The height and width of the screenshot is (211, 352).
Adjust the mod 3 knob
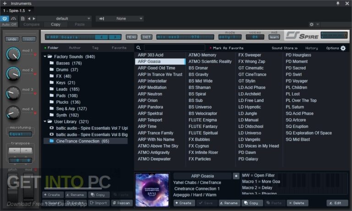pyautogui.click(x=13, y=93)
